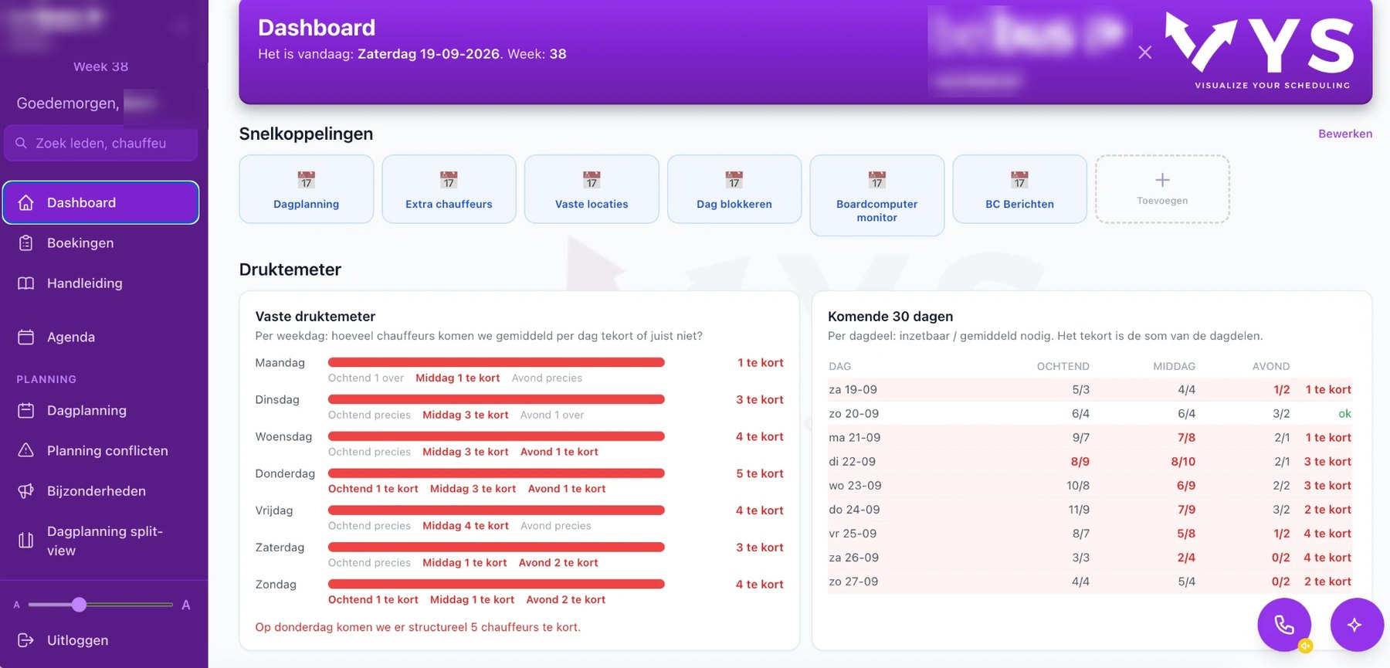Click the Planning conflicten warning icon
This screenshot has width=1390, height=668.
[25, 450]
